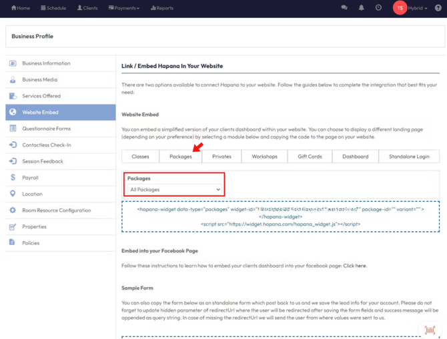This screenshot has height=339, width=447.
Task: Open the Payments dropdown menu
Action: [124, 8]
